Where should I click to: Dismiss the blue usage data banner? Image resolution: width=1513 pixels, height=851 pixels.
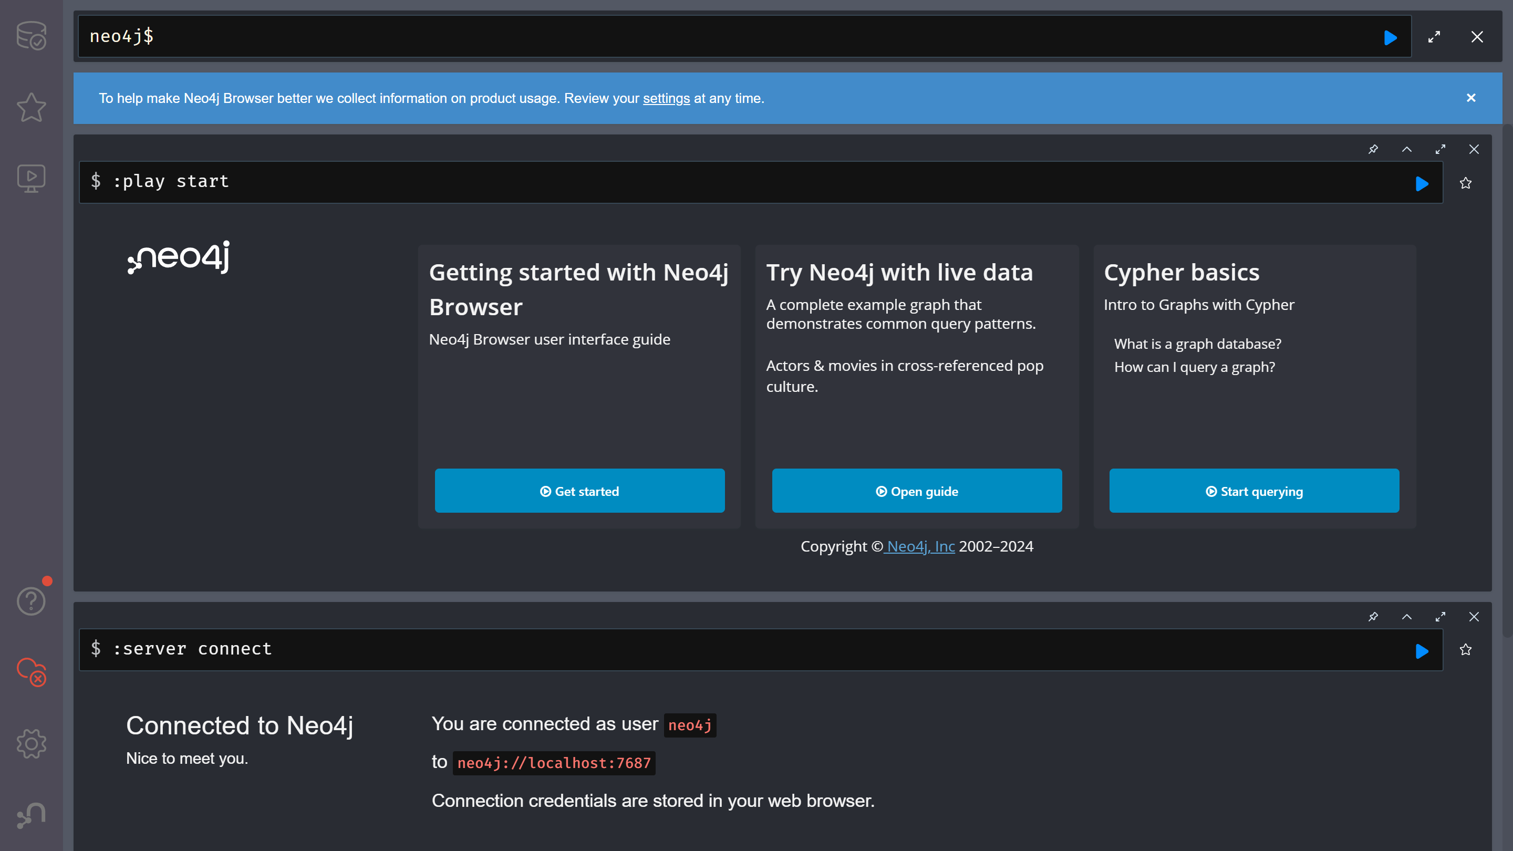pyautogui.click(x=1471, y=98)
